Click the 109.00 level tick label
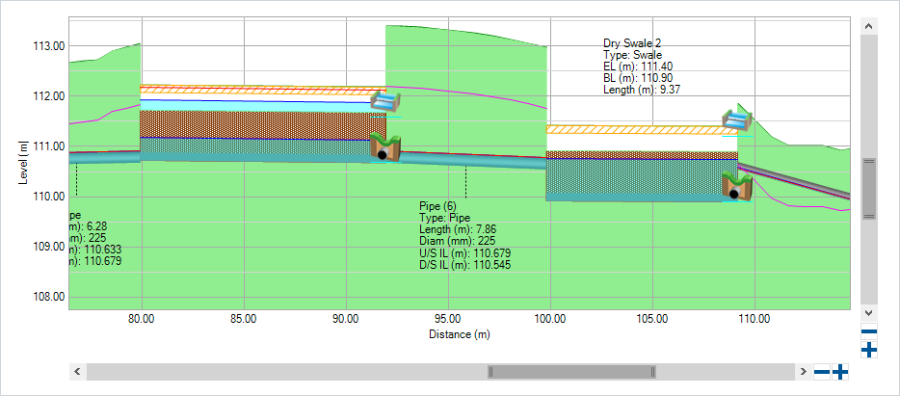900x396 pixels. [48, 247]
